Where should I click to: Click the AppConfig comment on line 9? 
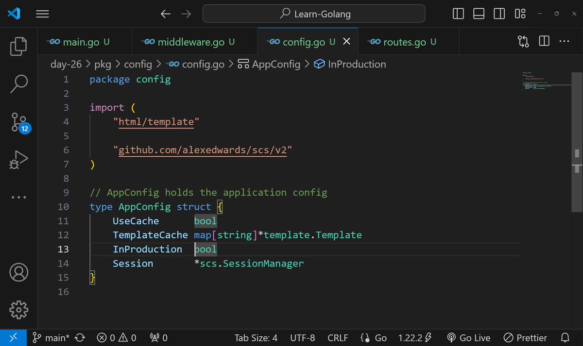(x=208, y=192)
